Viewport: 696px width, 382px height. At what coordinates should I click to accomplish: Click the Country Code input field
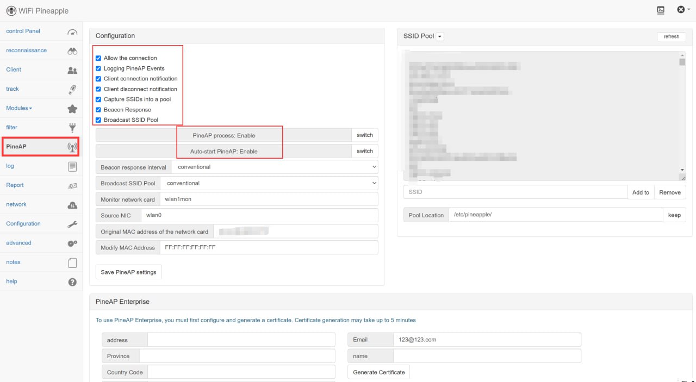click(x=241, y=372)
